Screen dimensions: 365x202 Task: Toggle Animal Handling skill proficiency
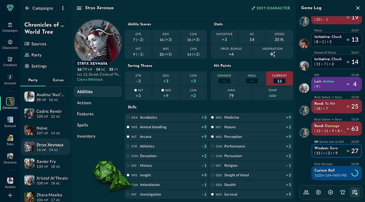[x=128, y=127]
